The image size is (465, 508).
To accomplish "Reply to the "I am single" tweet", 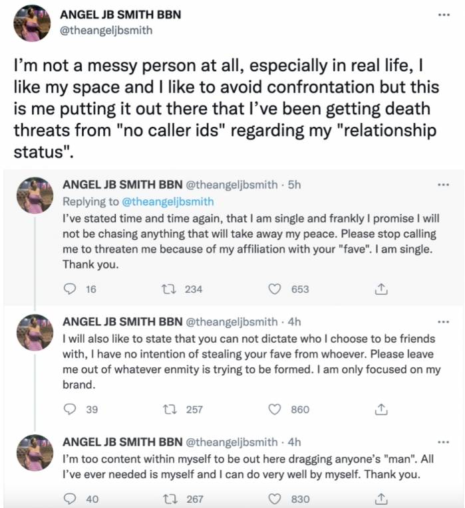I will pos(69,289).
